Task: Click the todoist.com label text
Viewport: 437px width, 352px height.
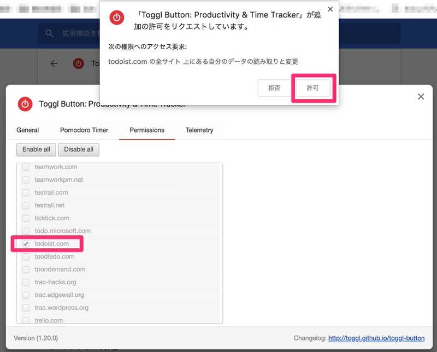Action: [x=51, y=243]
